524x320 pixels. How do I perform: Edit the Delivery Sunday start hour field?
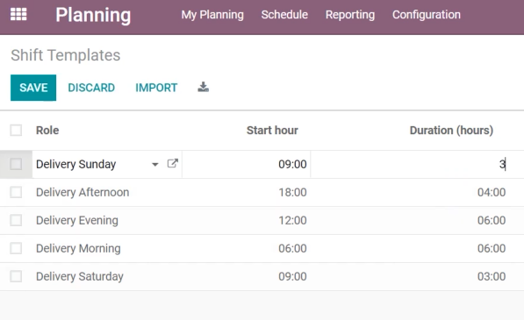point(247,164)
